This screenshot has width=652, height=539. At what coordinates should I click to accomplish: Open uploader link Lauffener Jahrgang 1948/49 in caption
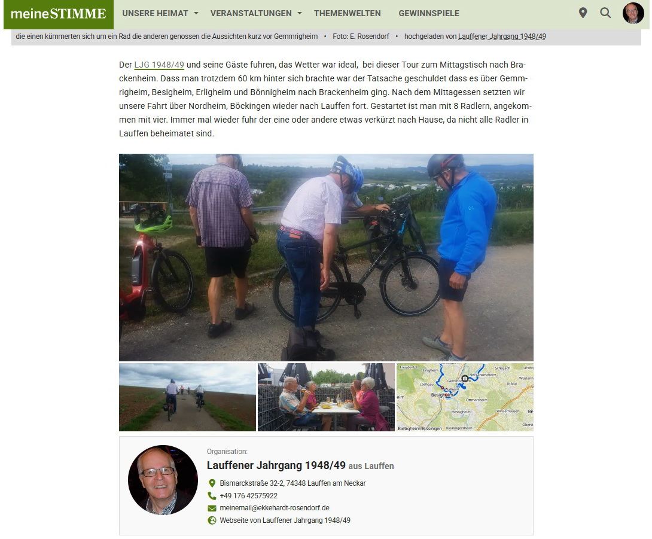pos(502,36)
